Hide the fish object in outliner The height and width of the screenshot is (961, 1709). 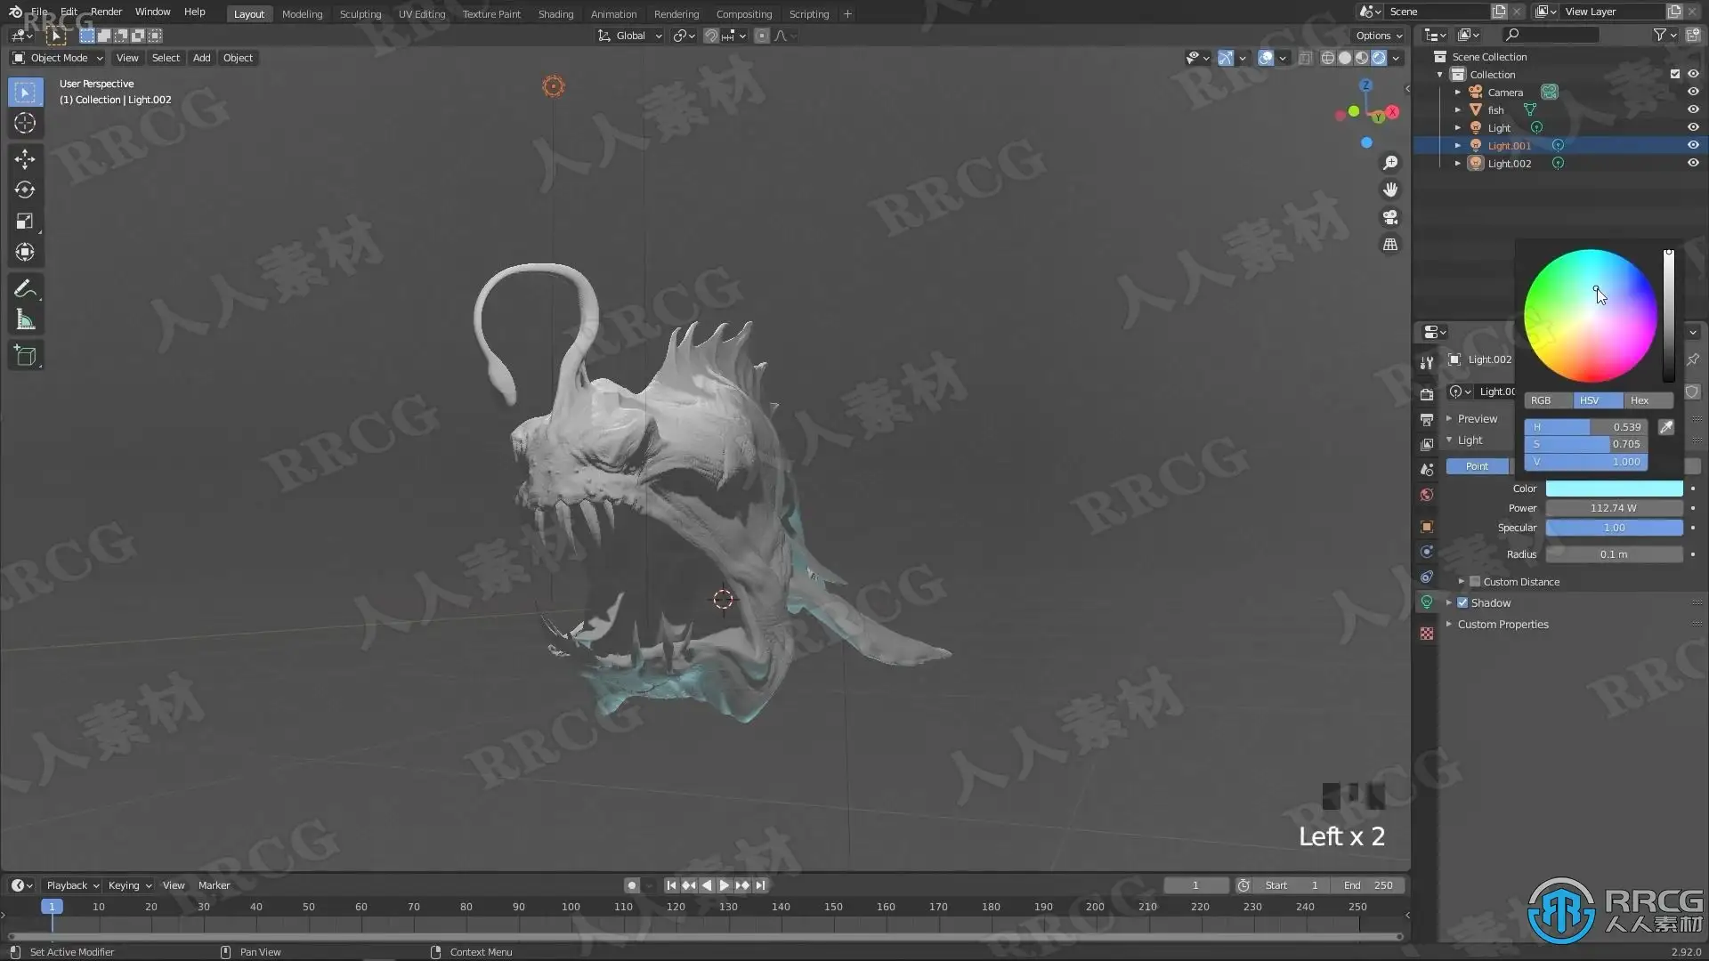pos(1693,109)
